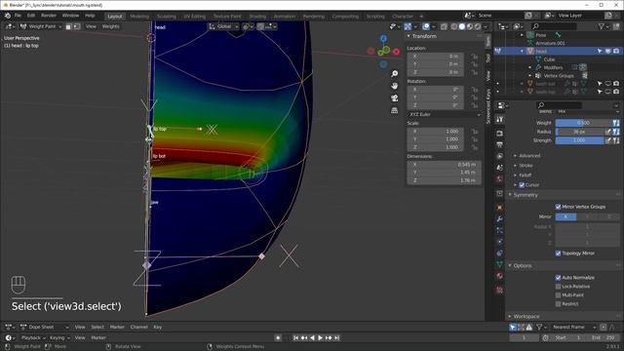
Task: Toggle camera view icon in viewport
Action: pos(394,98)
